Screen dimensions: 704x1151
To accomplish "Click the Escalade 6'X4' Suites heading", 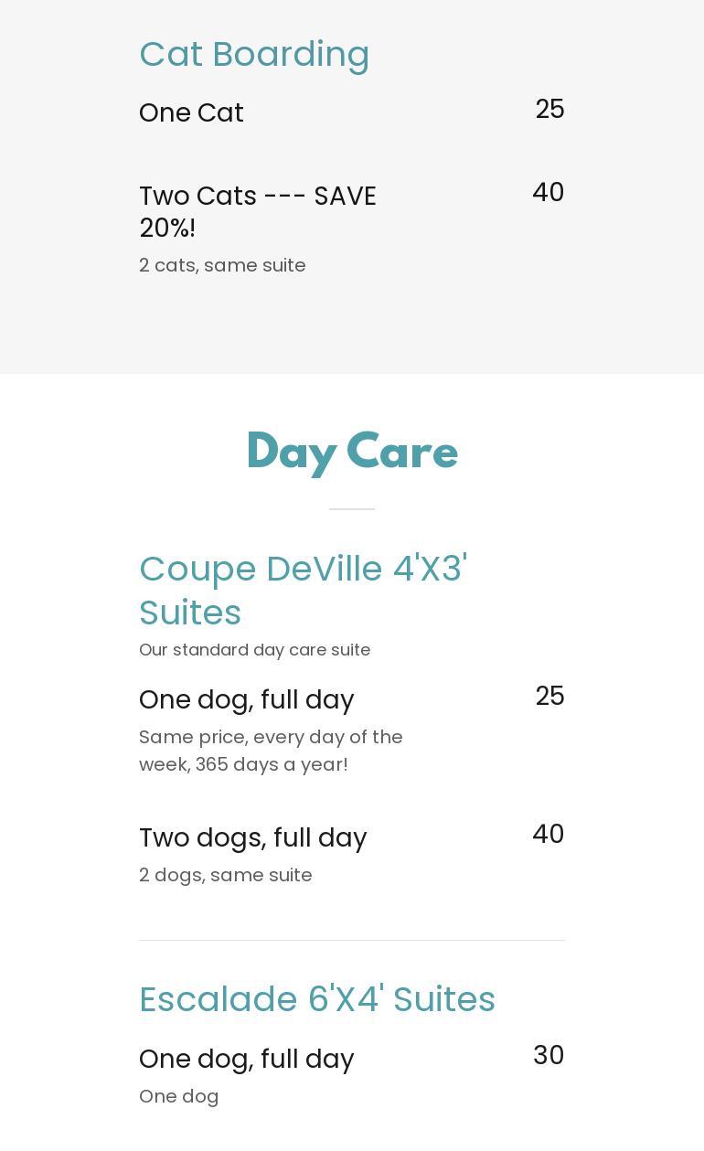I will coord(316,999).
